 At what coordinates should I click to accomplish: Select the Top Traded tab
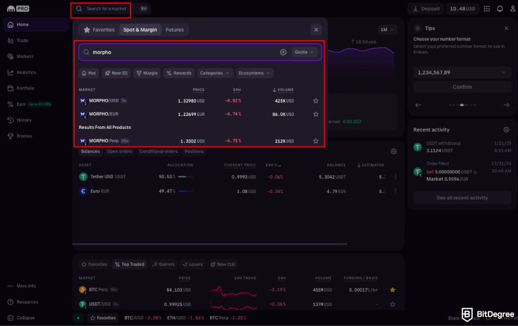[x=129, y=264]
